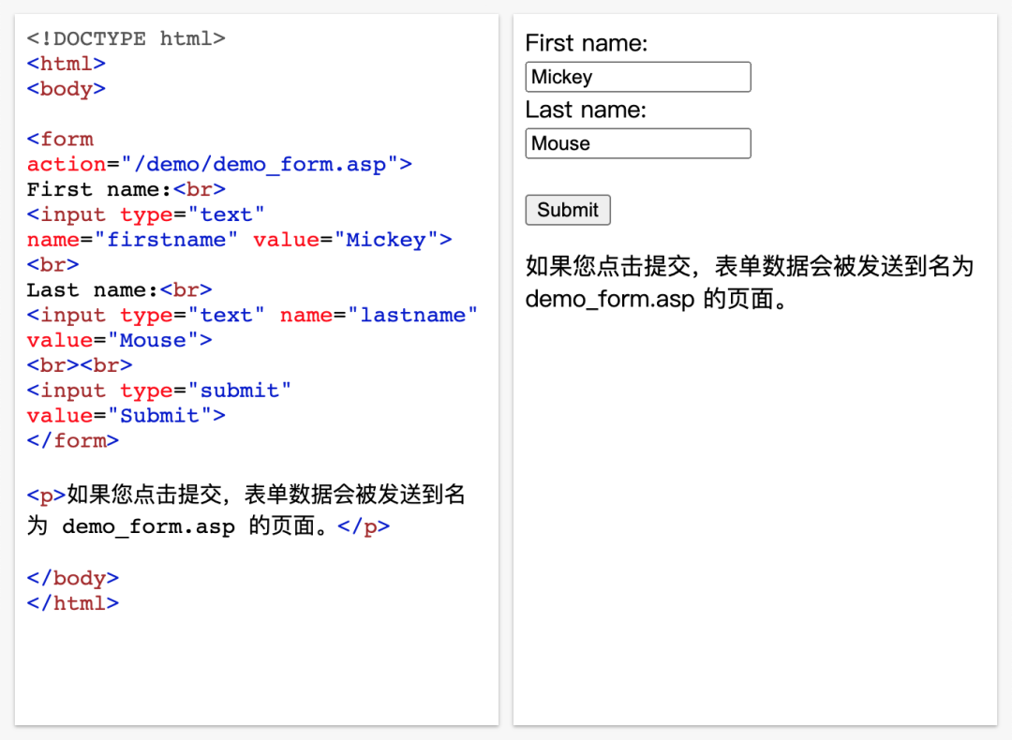Click the Submit button
The width and height of the screenshot is (1012, 740).
567,210
